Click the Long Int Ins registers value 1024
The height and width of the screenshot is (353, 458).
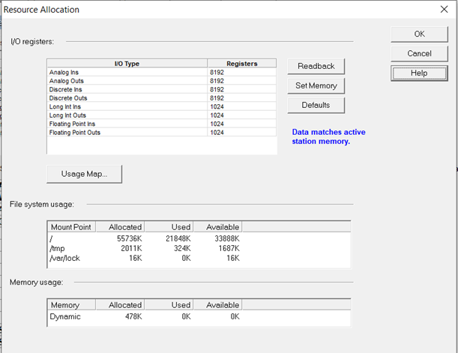coord(217,106)
